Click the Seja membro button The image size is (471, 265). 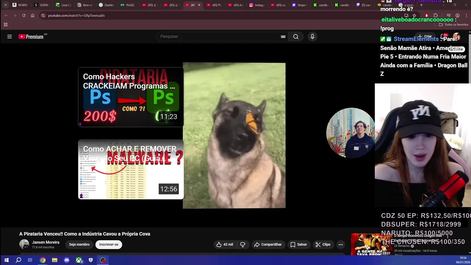coord(79,244)
